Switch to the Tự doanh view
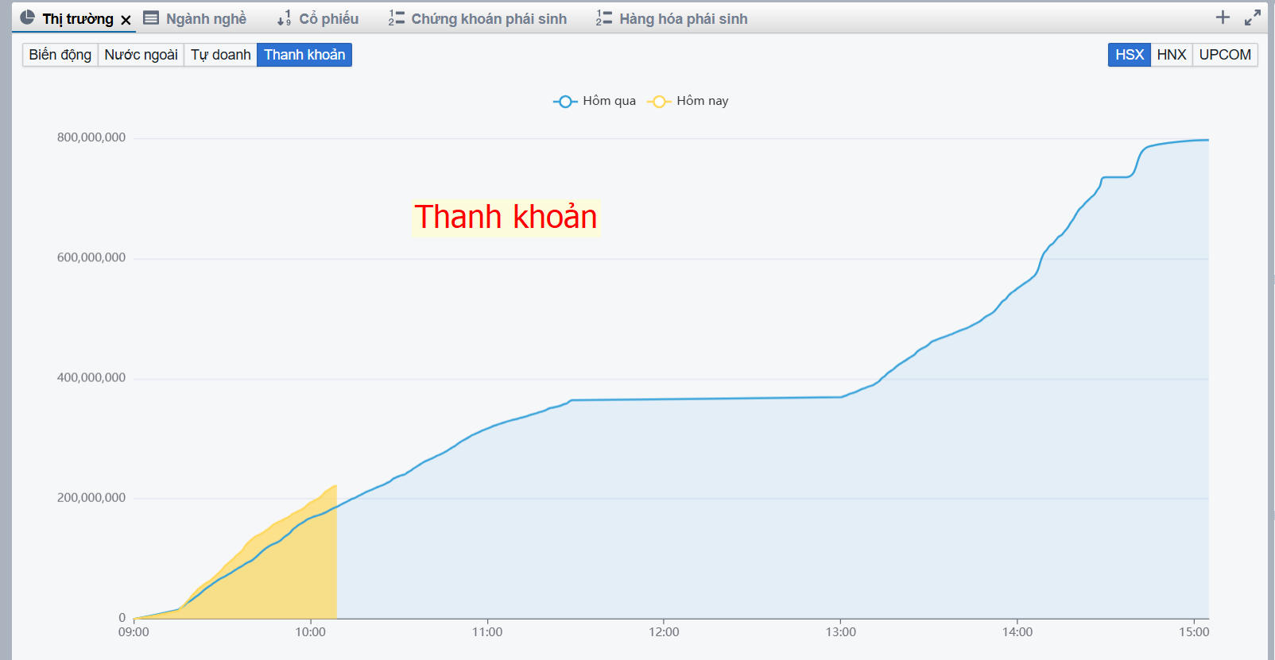The width and height of the screenshot is (1275, 660). (x=220, y=55)
